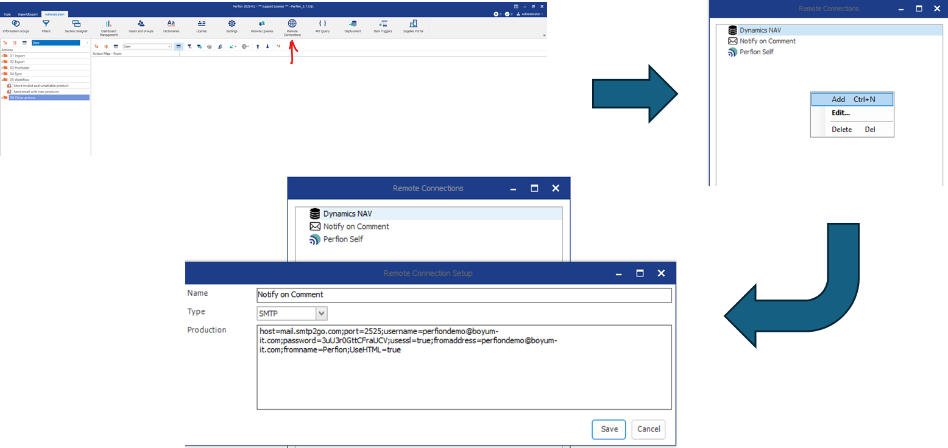This screenshot has width=948, height=448.
Task: Launch the Section Designer
Action: point(76,26)
